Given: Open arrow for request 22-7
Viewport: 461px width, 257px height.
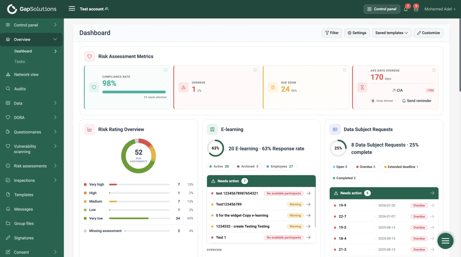Looking at the screenshot, I should [432, 217].
